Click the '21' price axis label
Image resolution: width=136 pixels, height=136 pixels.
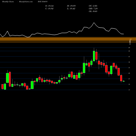click(129, 79)
